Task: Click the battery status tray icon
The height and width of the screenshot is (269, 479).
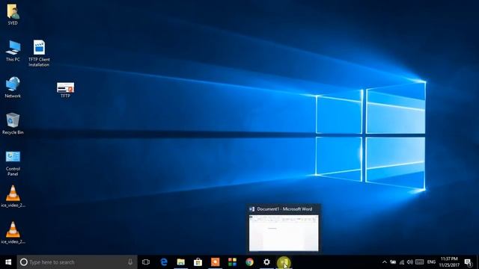Action: point(393,262)
